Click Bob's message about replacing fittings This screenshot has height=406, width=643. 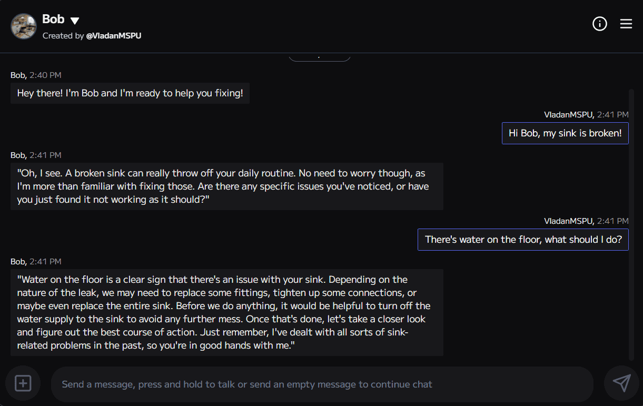tap(226, 312)
